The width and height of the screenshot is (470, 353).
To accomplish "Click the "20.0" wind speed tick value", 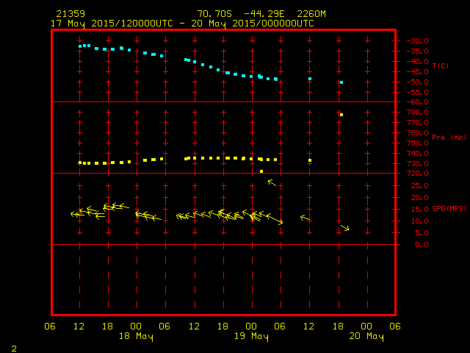I will 419,198.
